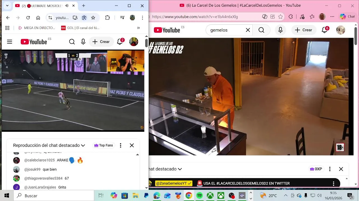The image size is (359, 201).
Task: Open pinned message options by ZonaGemelosYT
Action: point(333,183)
